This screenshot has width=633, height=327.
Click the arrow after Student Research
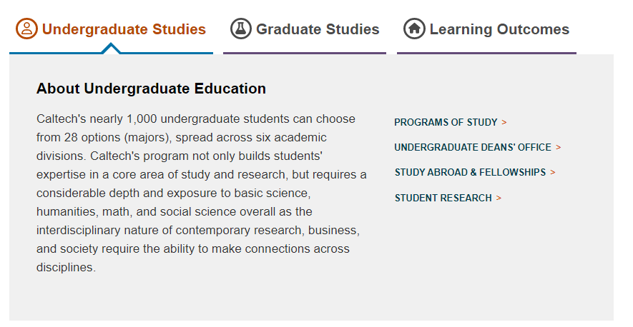[499, 198]
